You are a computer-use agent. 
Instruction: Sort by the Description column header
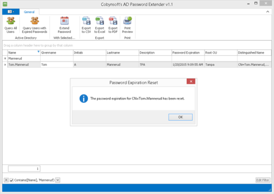pos(155,53)
